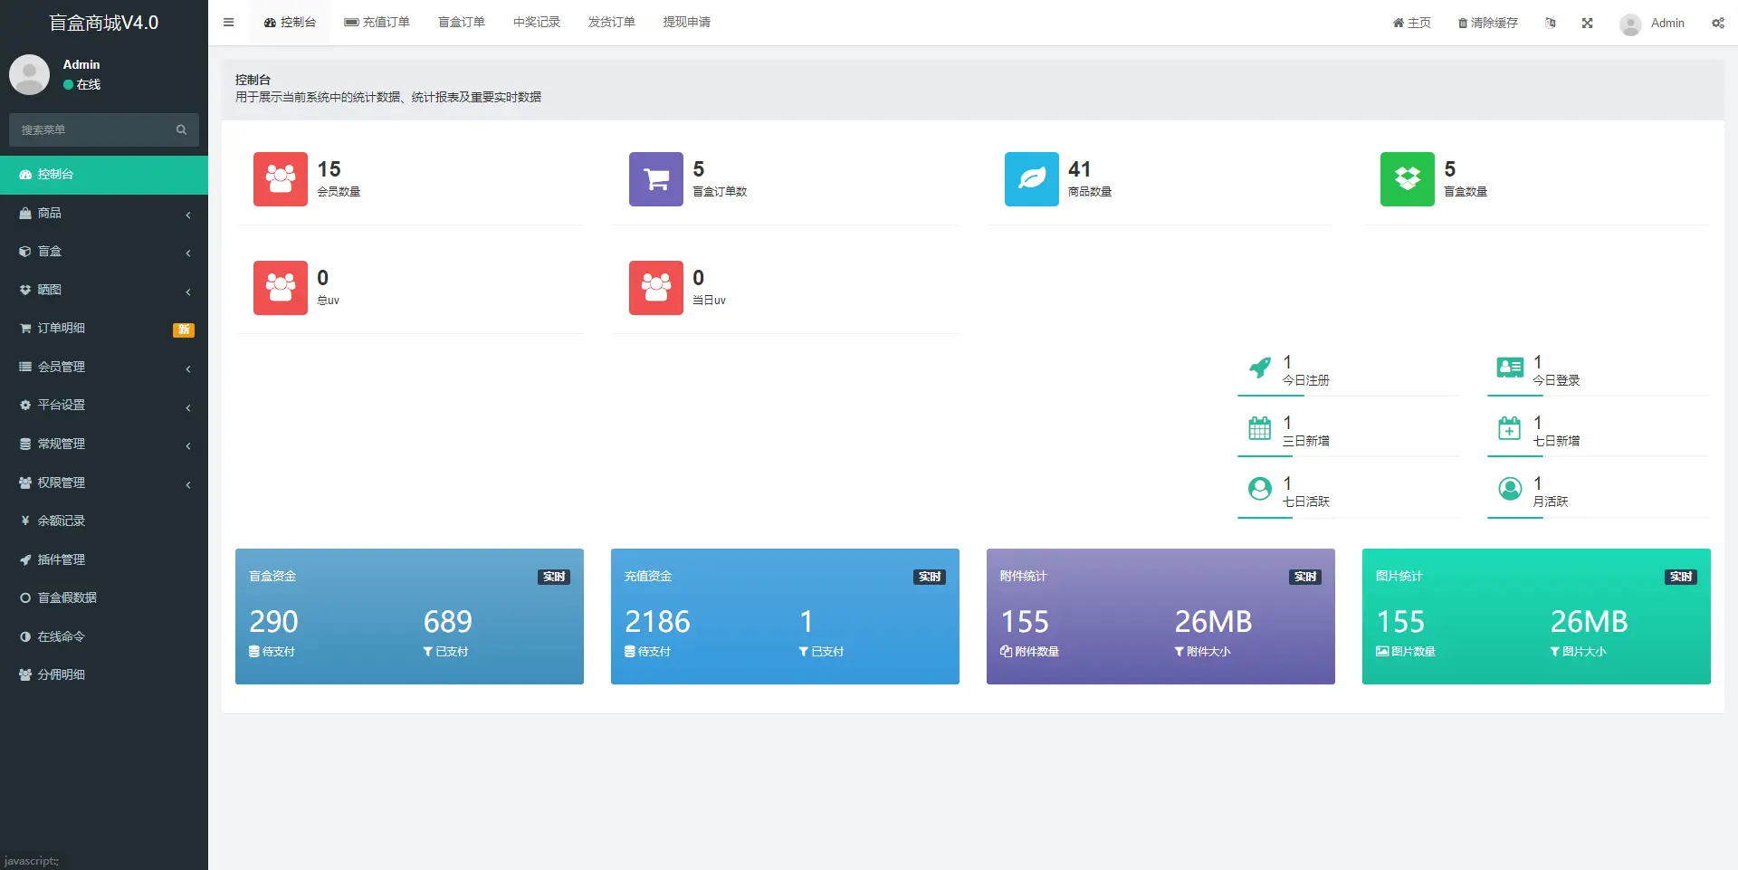
Task: Go to 主页 home link
Action: (1411, 24)
